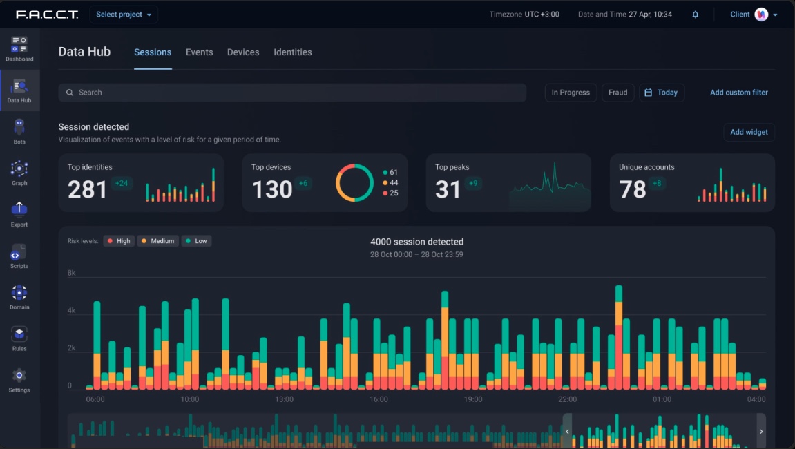Click the Add widget button

point(749,132)
